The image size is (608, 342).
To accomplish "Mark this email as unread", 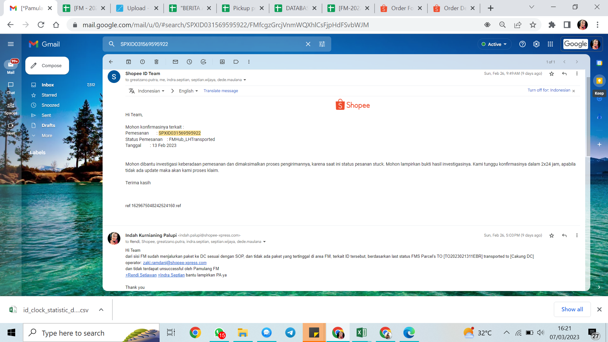I will coord(175,62).
